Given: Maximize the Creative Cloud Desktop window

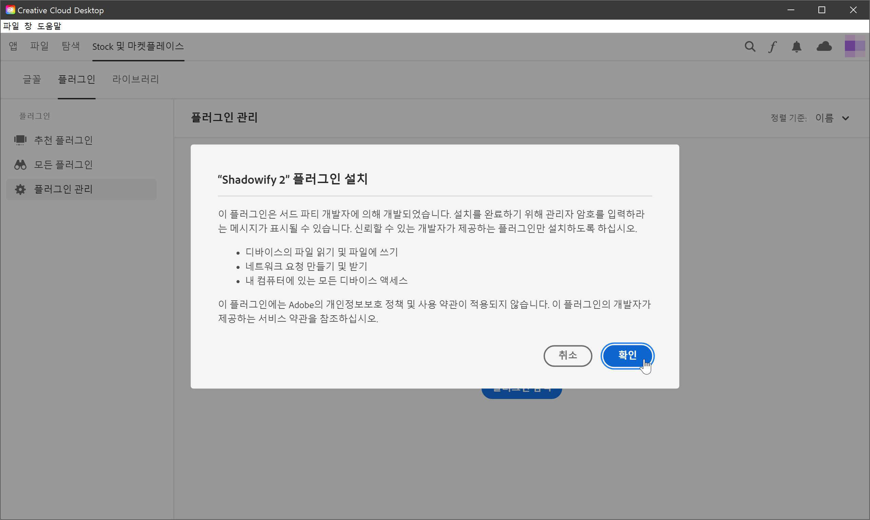Looking at the screenshot, I should coord(821,10).
